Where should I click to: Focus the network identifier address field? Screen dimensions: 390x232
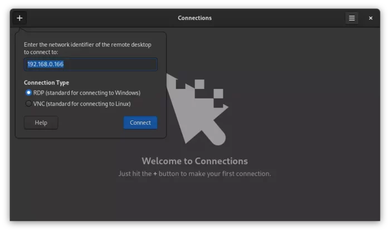90,65
